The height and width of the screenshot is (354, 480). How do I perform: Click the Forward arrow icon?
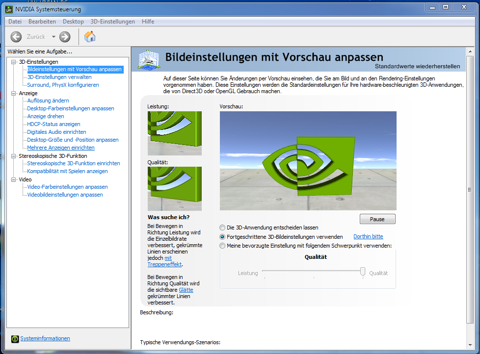(65, 37)
